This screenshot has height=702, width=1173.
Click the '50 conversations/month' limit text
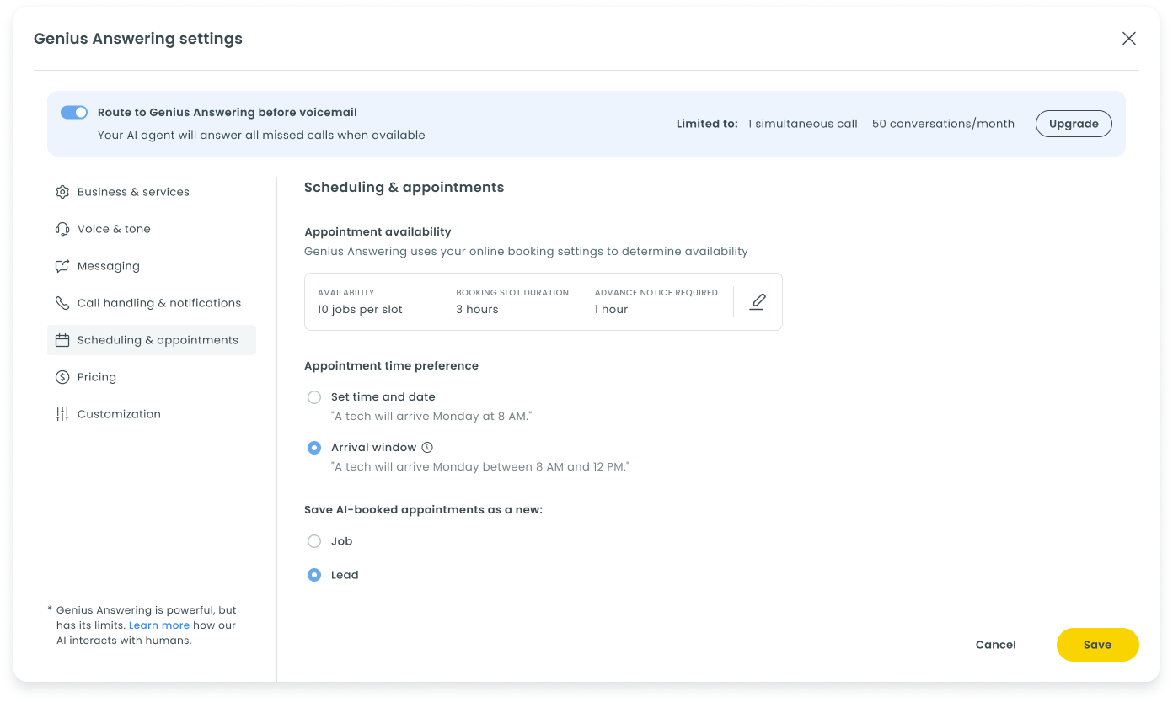click(943, 124)
